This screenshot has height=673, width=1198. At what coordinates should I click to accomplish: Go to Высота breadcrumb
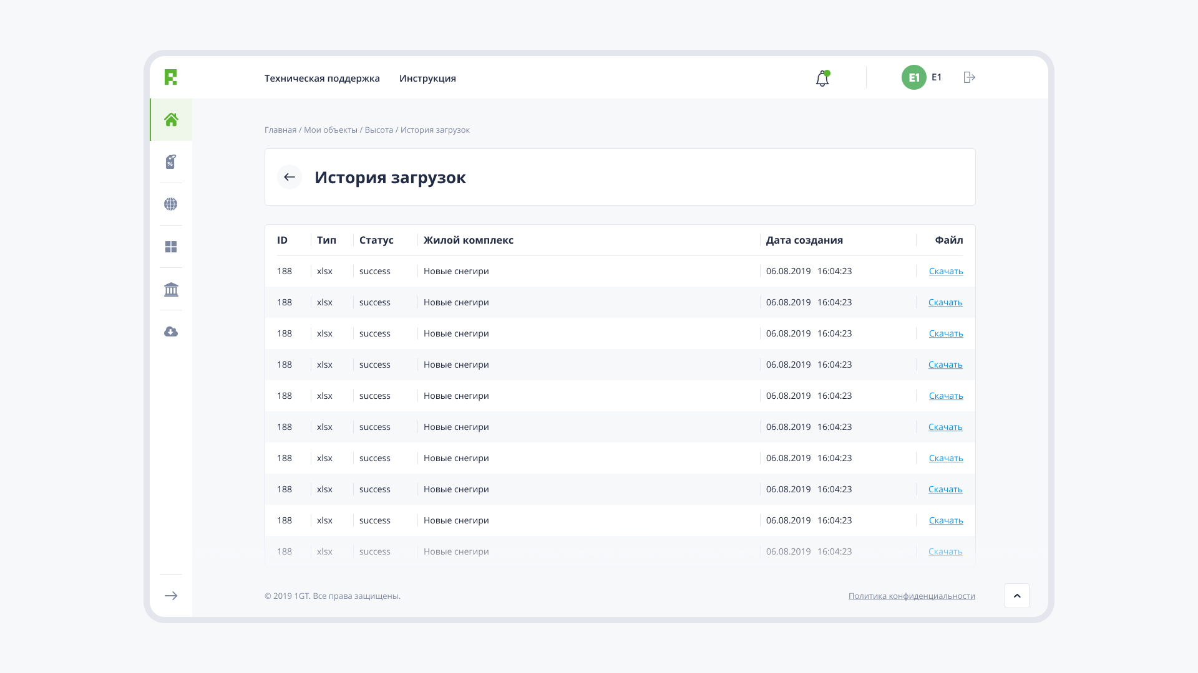coord(379,130)
